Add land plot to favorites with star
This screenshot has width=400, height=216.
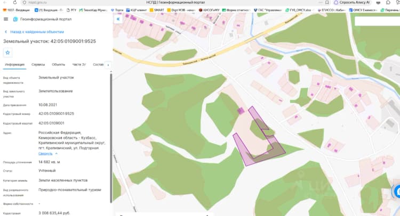(x=7, y=53)
